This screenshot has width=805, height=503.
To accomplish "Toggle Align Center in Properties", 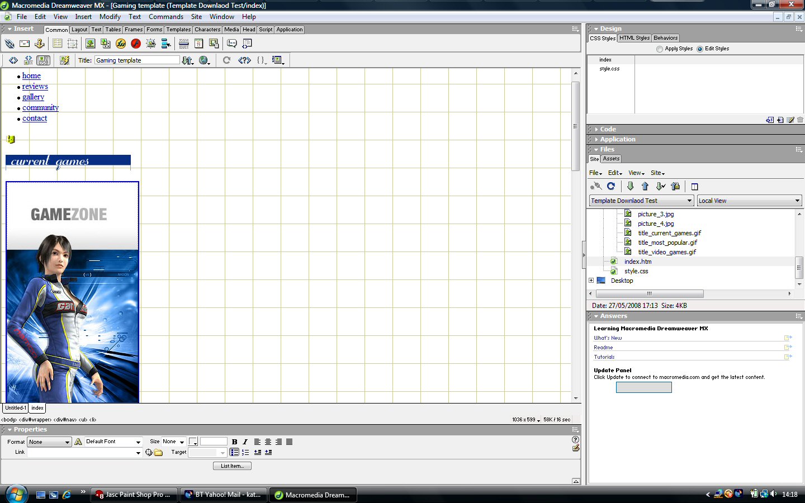I will coord(268,442).
